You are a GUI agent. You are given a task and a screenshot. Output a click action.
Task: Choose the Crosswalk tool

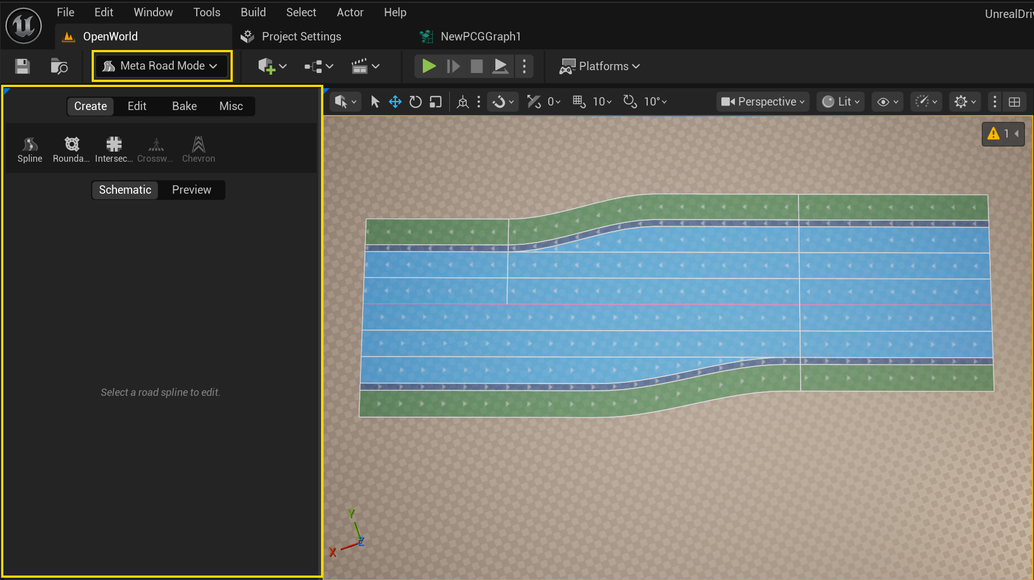pyautogui.click(x=155, y=149)
